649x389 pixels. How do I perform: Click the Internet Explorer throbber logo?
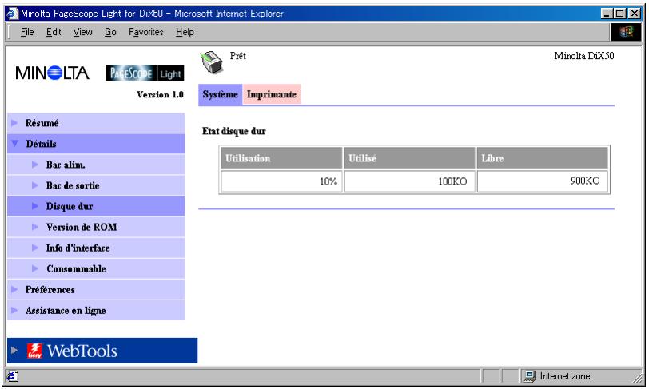[625, 32]
